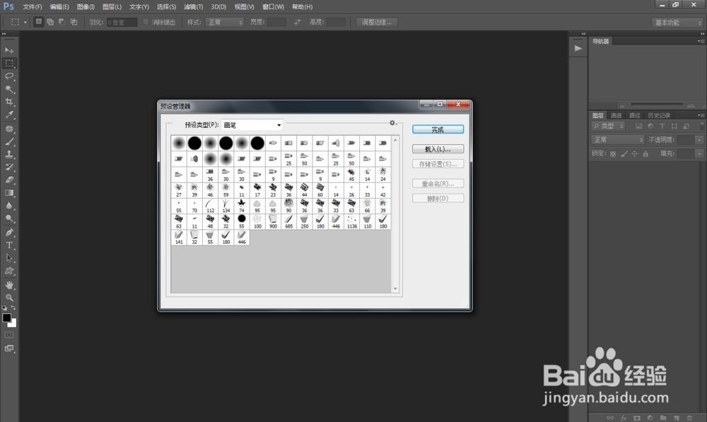
Task: Select the Path Selection tool
Action: (9, 258)
